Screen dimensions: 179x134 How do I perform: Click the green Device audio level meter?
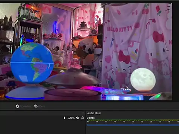pyautogui.click(x=133, y=120)
